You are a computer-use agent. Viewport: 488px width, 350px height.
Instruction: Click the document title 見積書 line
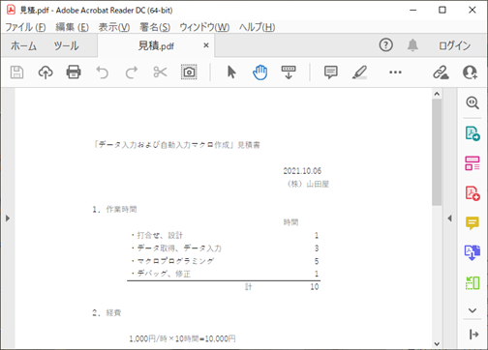click(176, 145)
